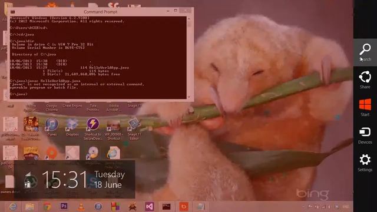Open the orange 'b' app in taskbar
This screenshot has height=212, width=377.
184,207
